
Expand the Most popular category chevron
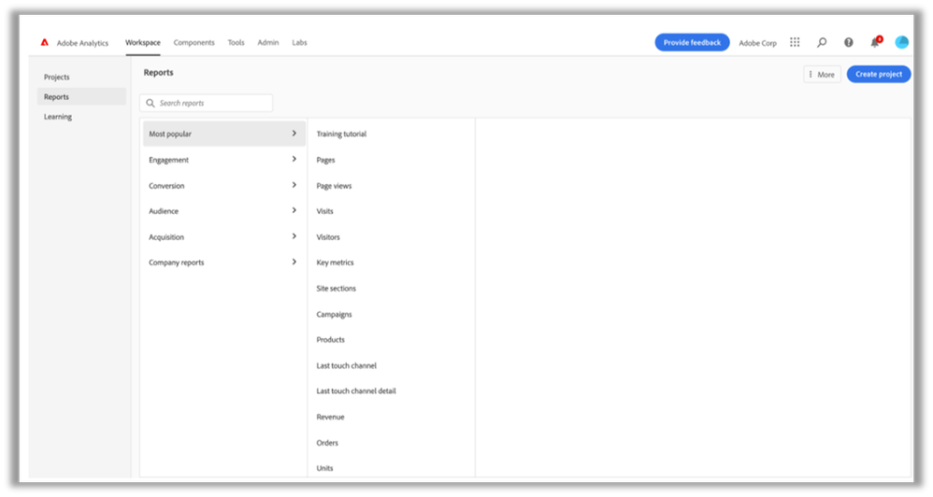294,134
